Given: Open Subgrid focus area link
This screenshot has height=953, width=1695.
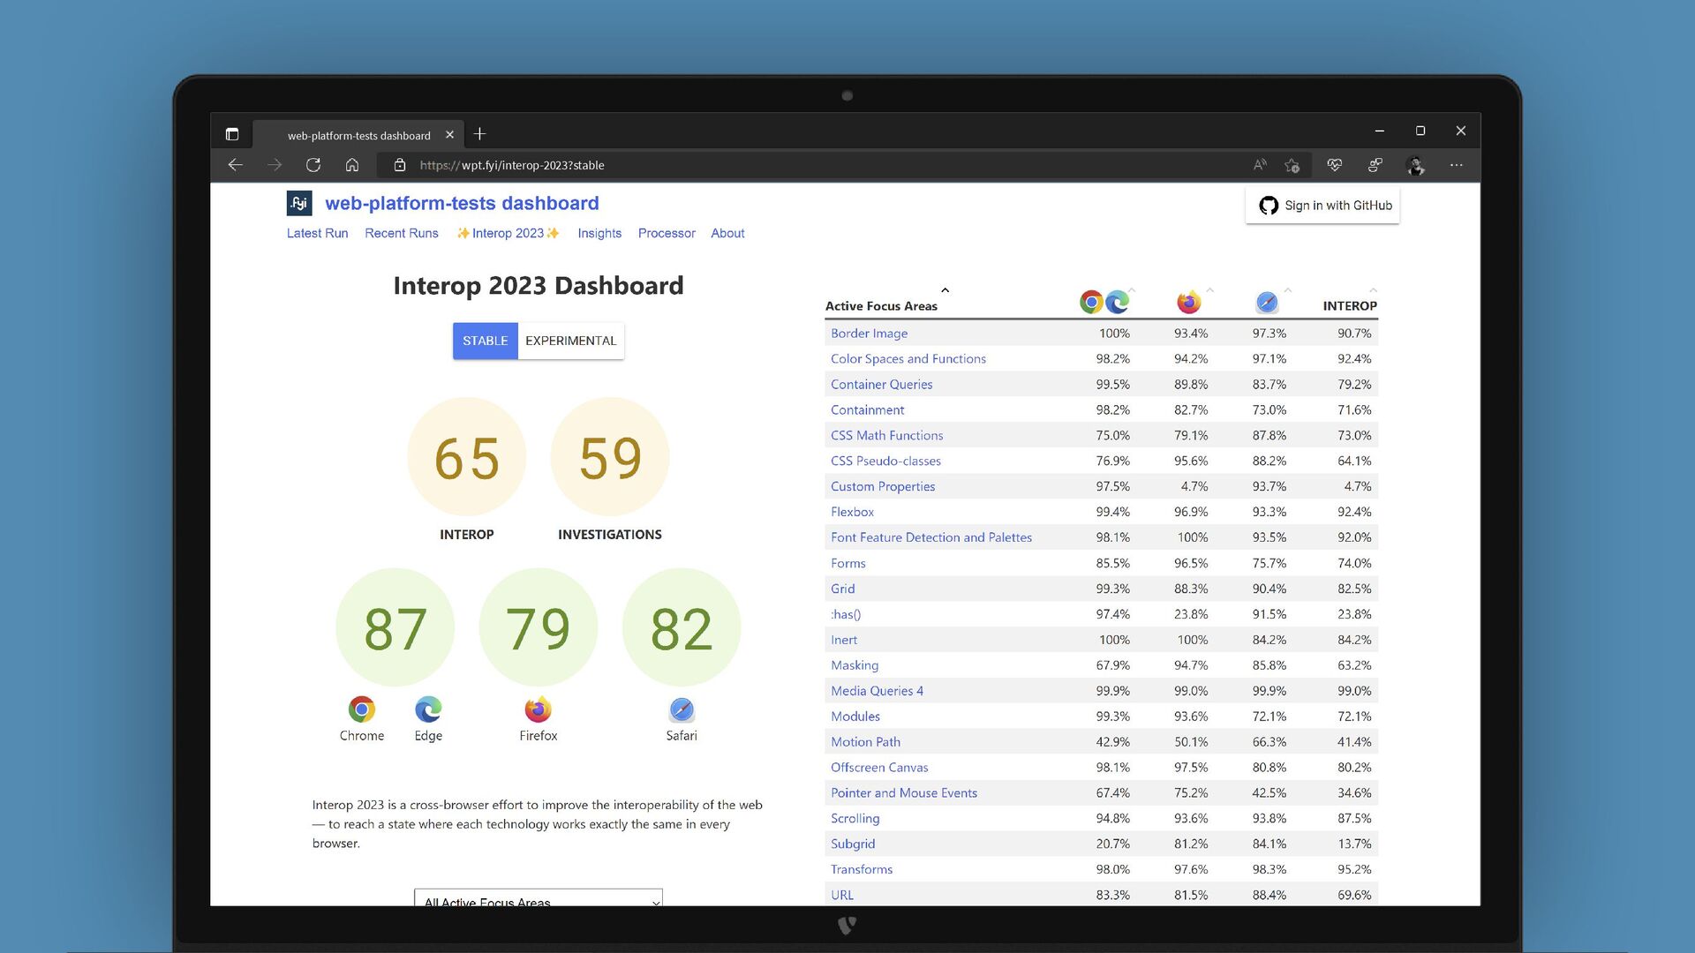Looking at the screenshot, I should (853, 844).
